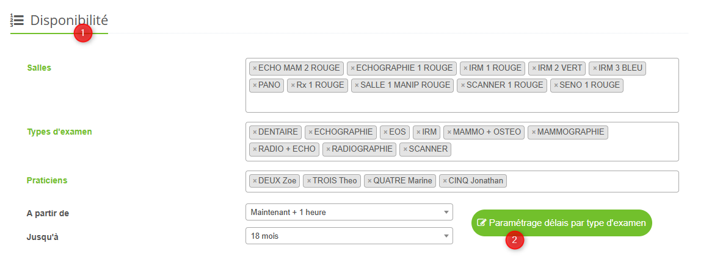
Task: Remove QUATRE Marine from Praticiens
Action: coord(369,181)
